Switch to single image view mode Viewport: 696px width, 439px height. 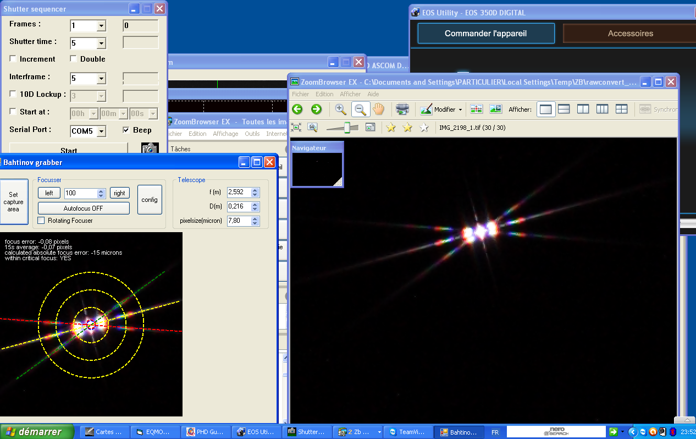point(545,109)
